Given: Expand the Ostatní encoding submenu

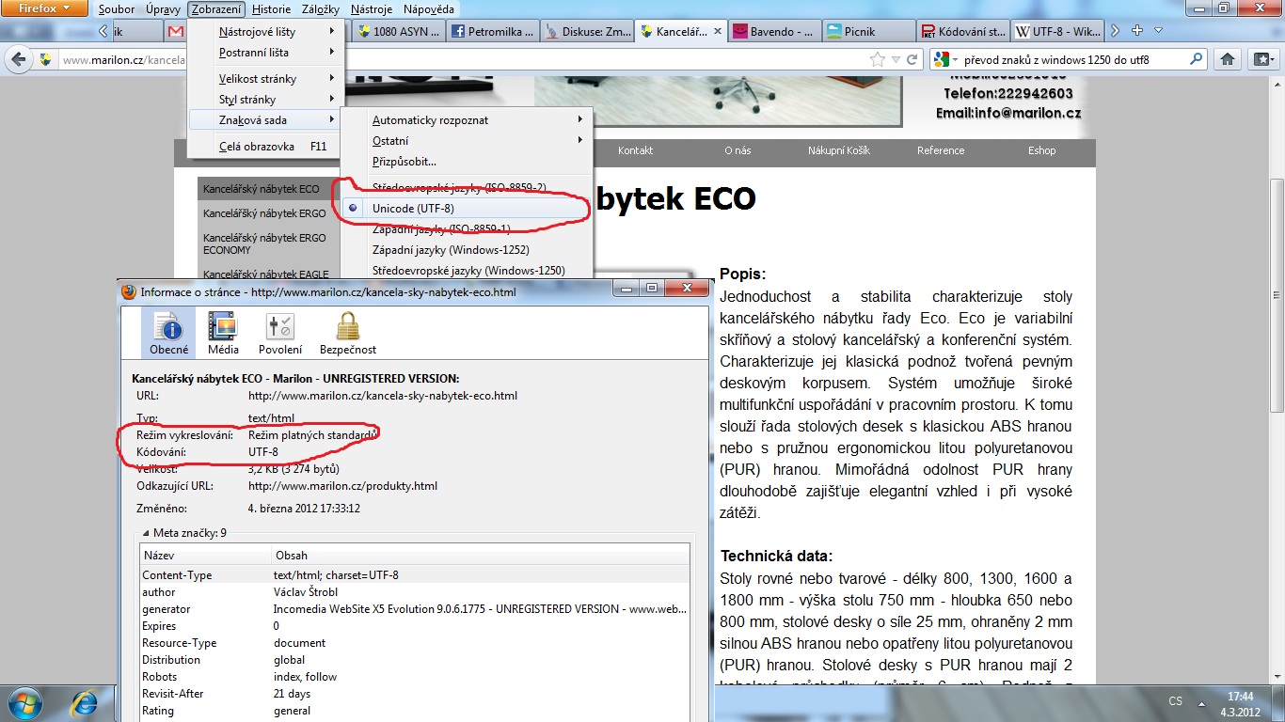Looking at the screenshot, I should tap(466, 141).
